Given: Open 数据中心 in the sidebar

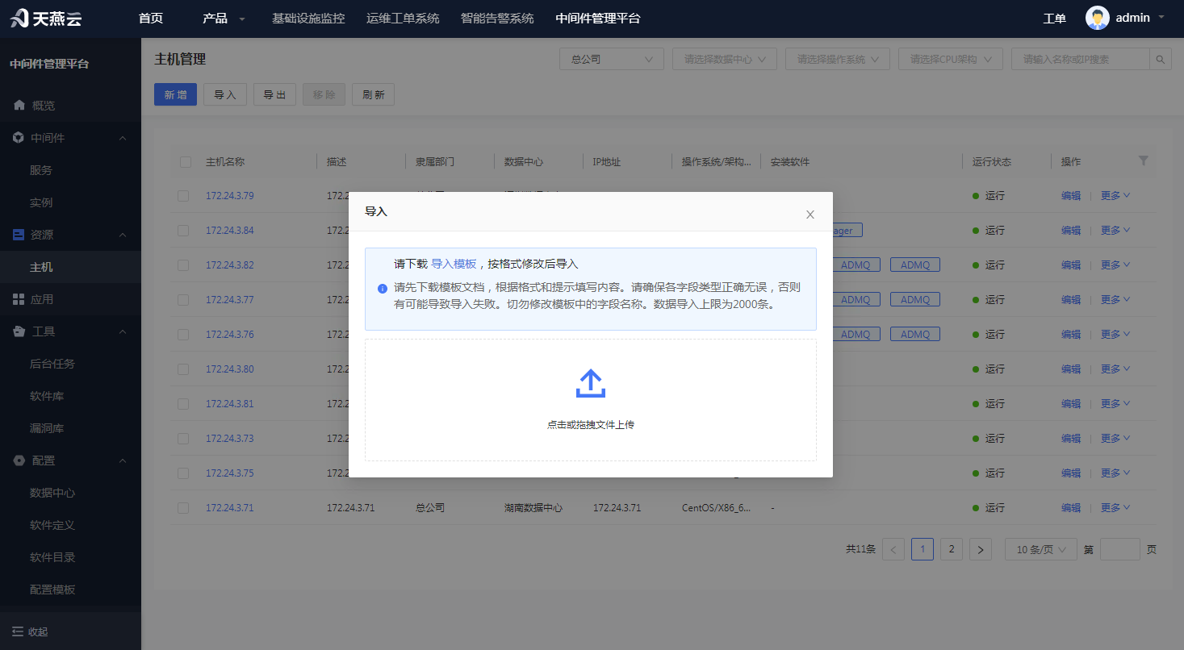Looking at the screenshot, I should click(x=52, y=493).
